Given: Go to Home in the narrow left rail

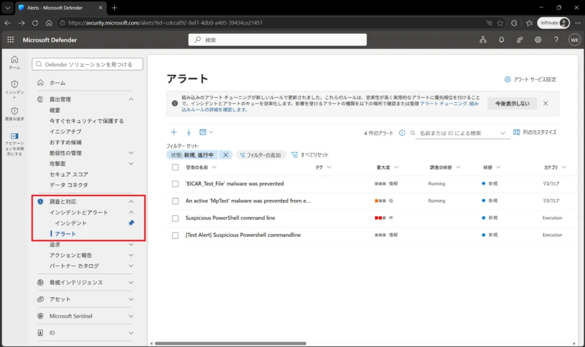Looking at the screenshot, I should (14, 62).
